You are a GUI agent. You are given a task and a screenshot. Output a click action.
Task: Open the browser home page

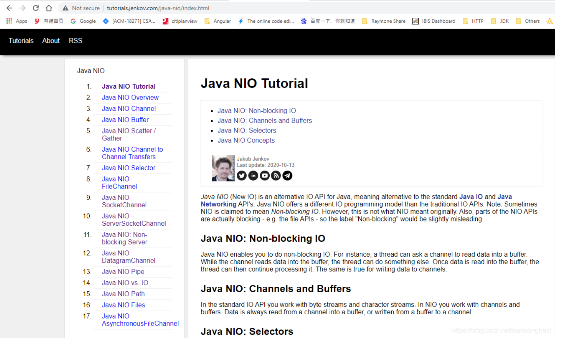click(49, 8)
